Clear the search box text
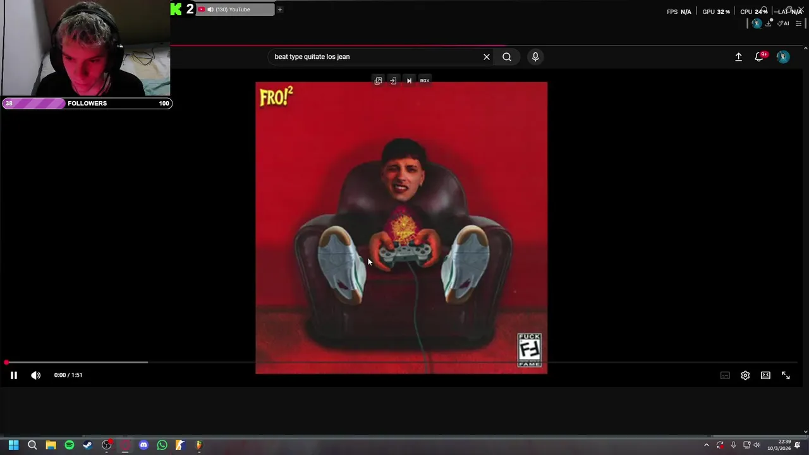Screen dimensions: 809x455 pyautogui.click(x=487, y=57)
